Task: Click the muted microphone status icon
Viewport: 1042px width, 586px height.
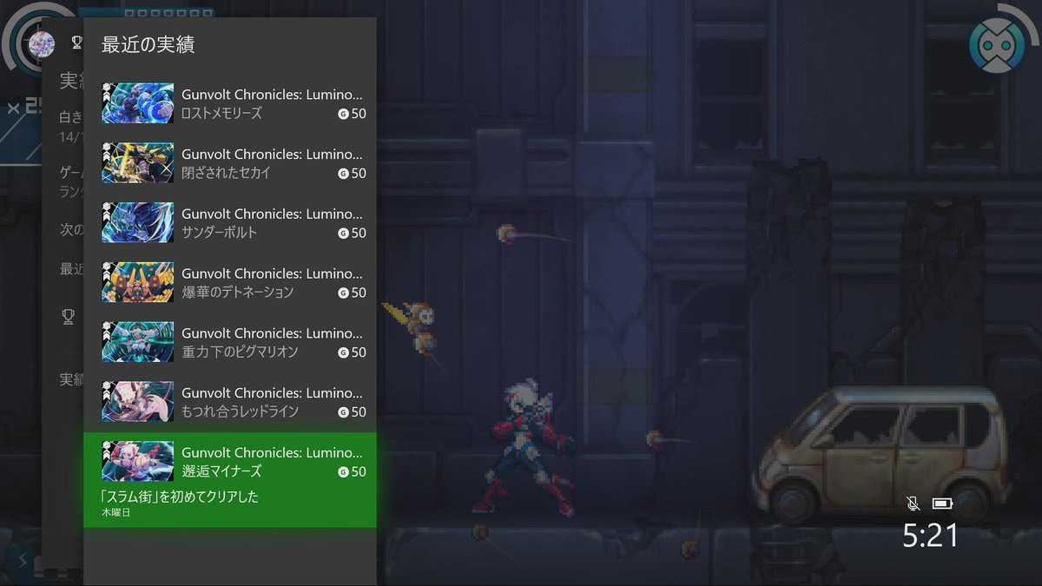Action: [x=913, y=503]
